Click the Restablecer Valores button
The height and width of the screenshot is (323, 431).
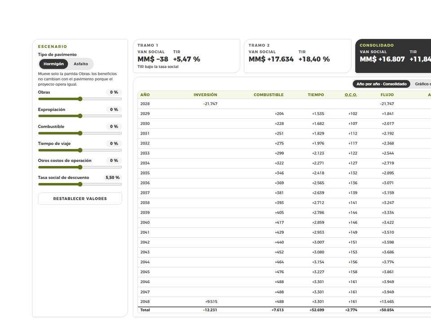80,199
